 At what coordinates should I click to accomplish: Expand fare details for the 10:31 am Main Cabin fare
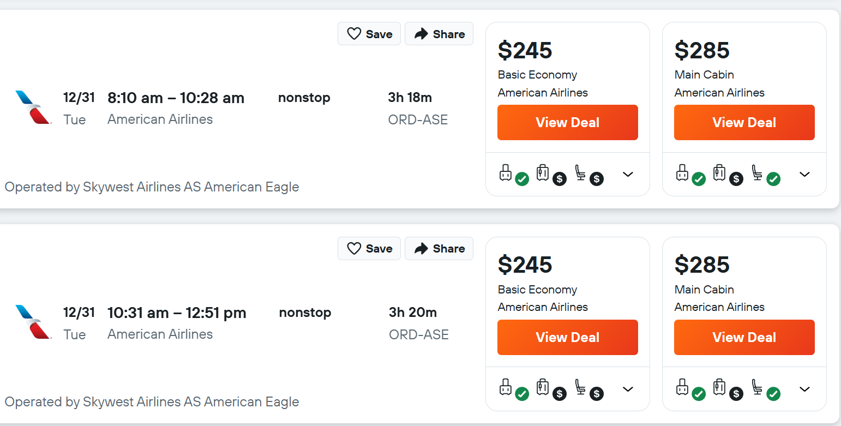click(804, 389)
